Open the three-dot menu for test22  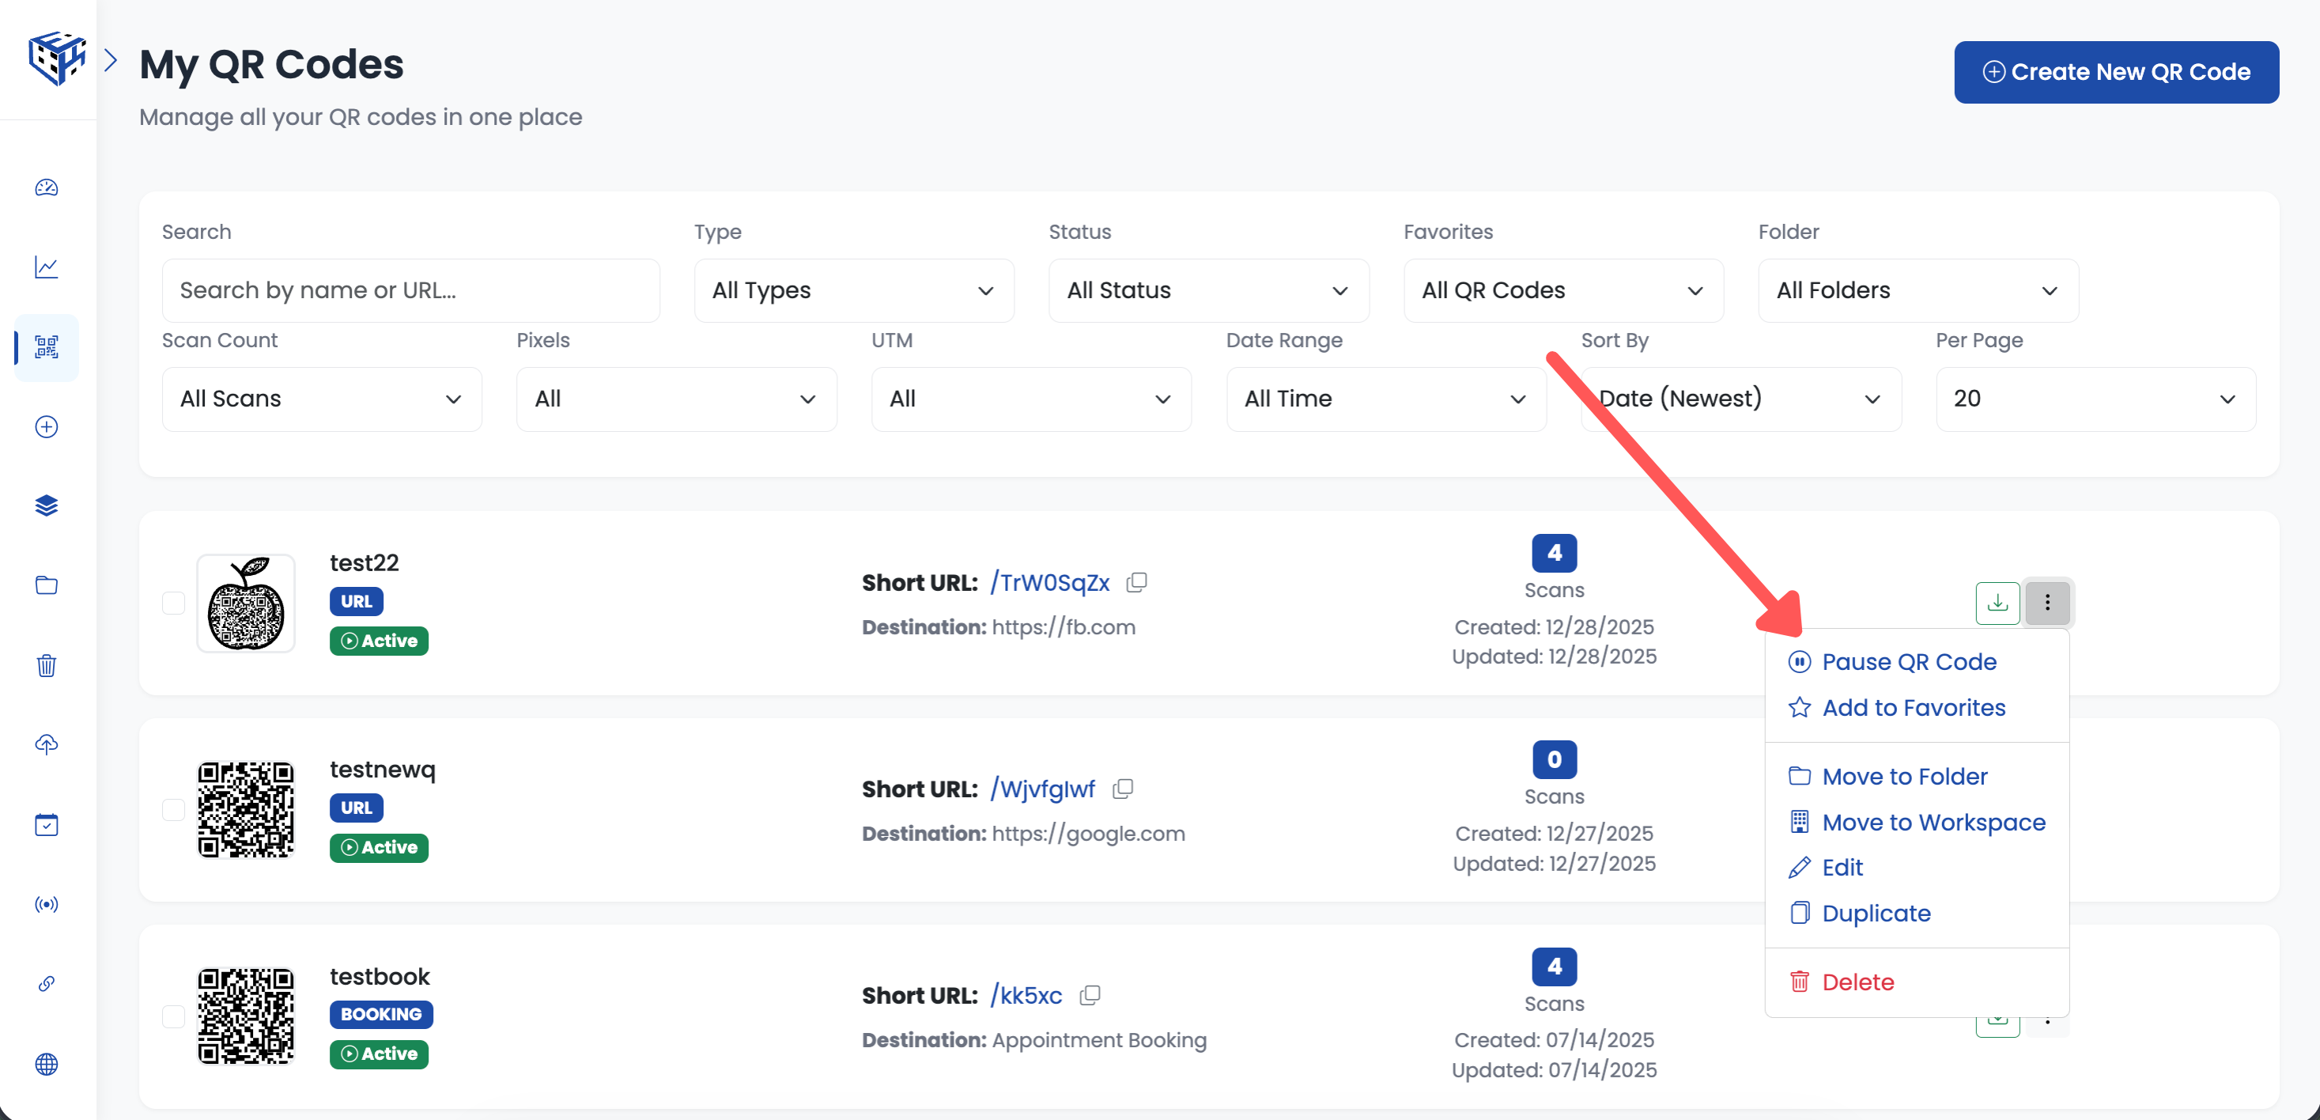tap(2046, 602)
